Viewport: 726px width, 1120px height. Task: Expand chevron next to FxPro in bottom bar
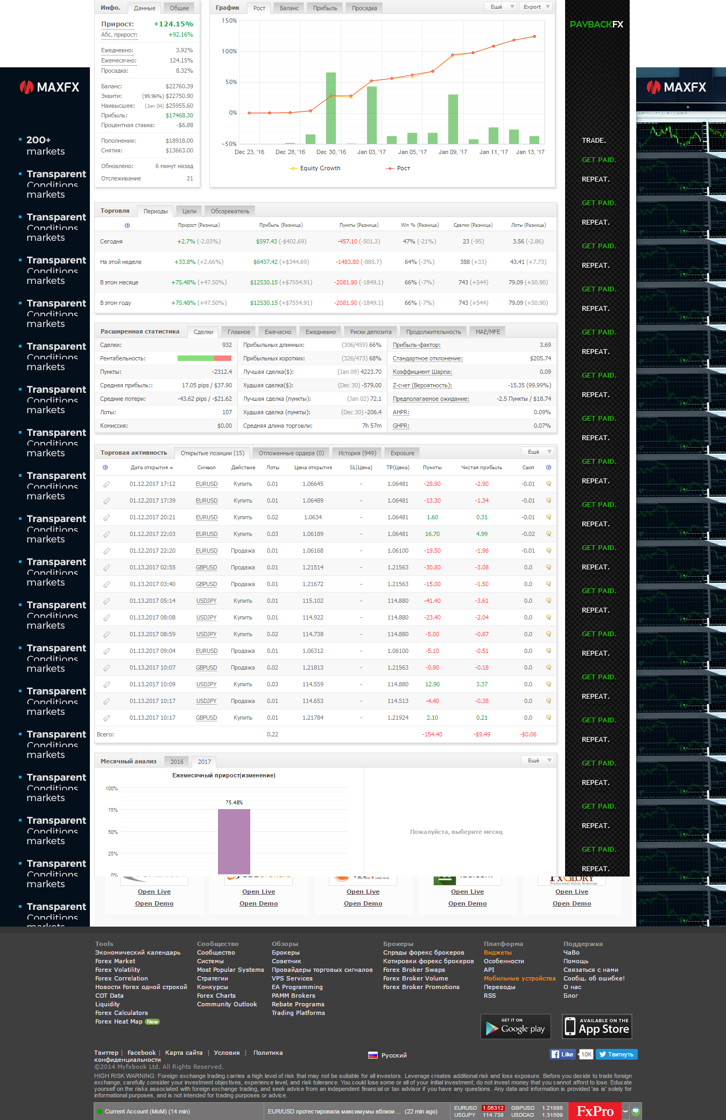tap(625, 1111)
